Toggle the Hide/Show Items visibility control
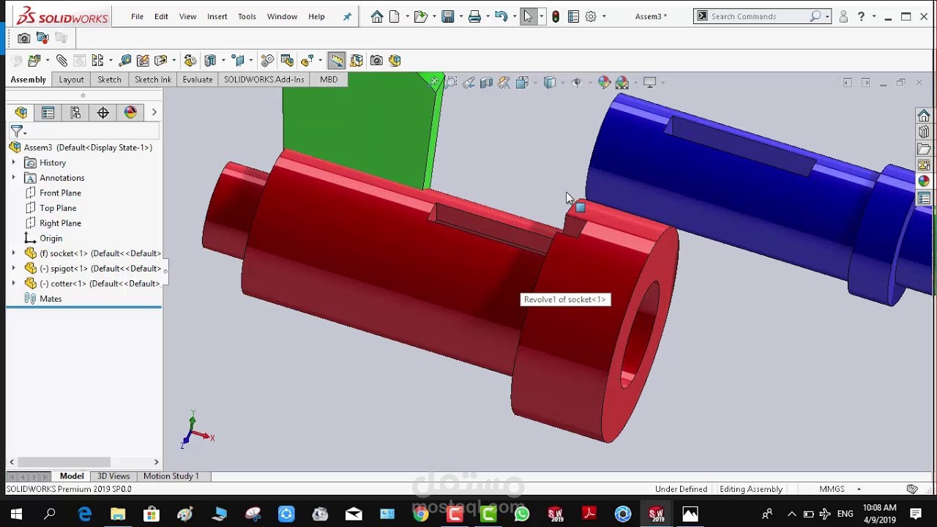 click(x=578, y=83)
